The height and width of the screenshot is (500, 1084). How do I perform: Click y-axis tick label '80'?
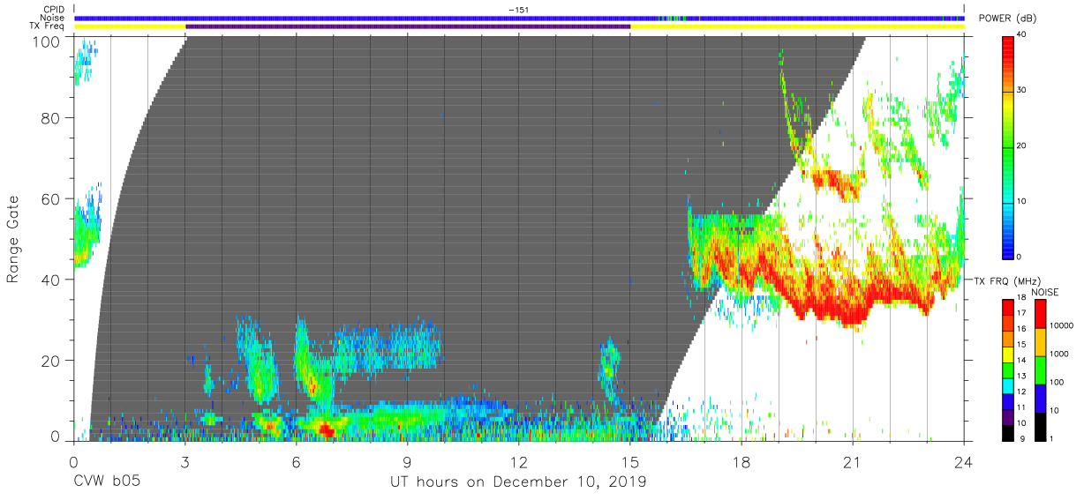49,118
